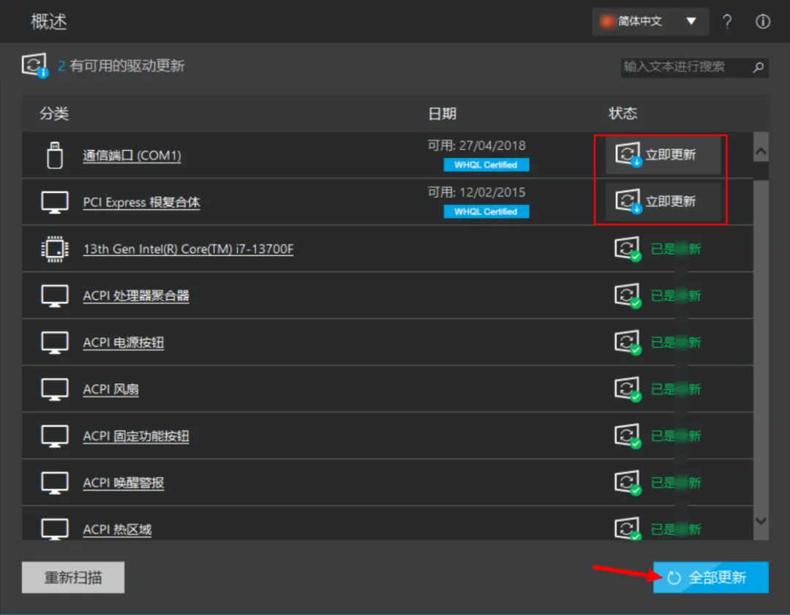Screen dimensions: 790x615
Task: Click the monitor icon beside ACPI 风扇
Action: [x=54, y=389]
